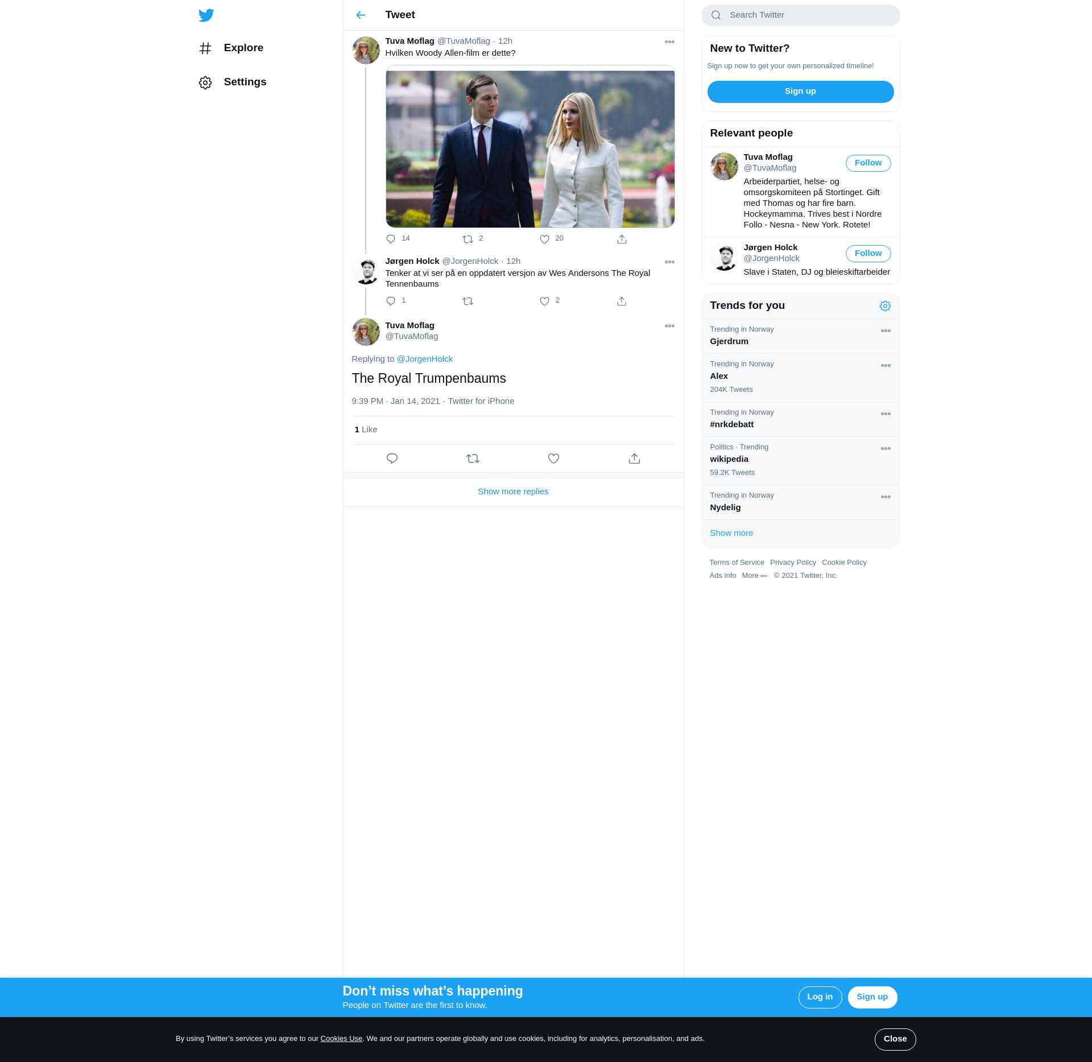This screenshot has height=1062, width=1092.
Task: View the 1 Like list
Action: [x=366, y=429]
